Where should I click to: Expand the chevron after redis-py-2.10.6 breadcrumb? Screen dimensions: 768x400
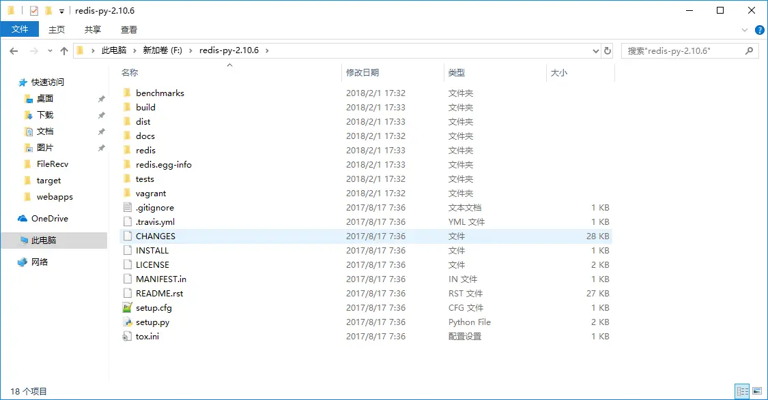click(267, 50)
